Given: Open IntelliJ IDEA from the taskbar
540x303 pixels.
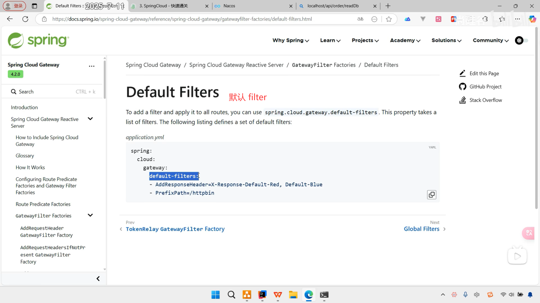Looking at the screenshot, I should pos(262,295).
